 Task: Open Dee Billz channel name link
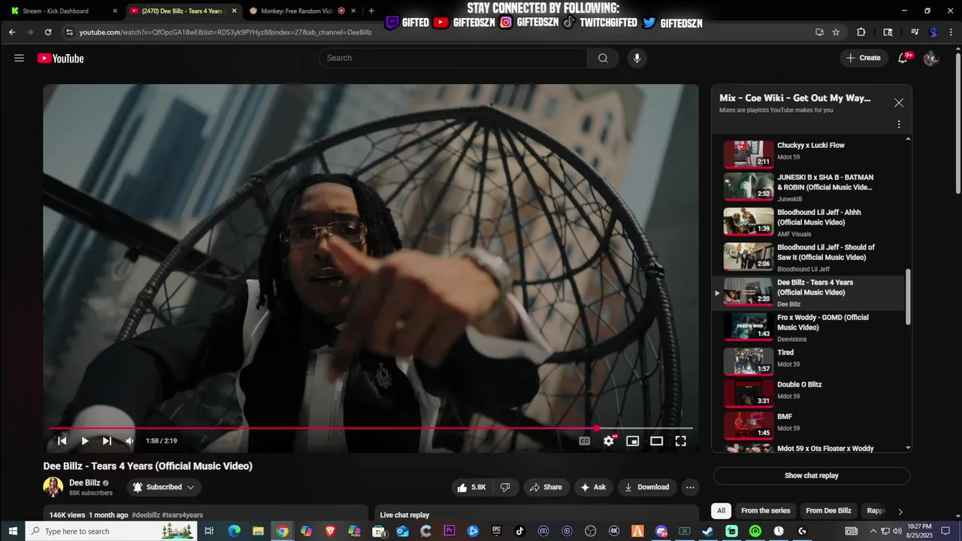click(85, 483)
